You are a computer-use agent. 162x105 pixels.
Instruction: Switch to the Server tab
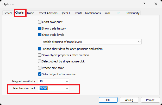[x=8, y=13]
